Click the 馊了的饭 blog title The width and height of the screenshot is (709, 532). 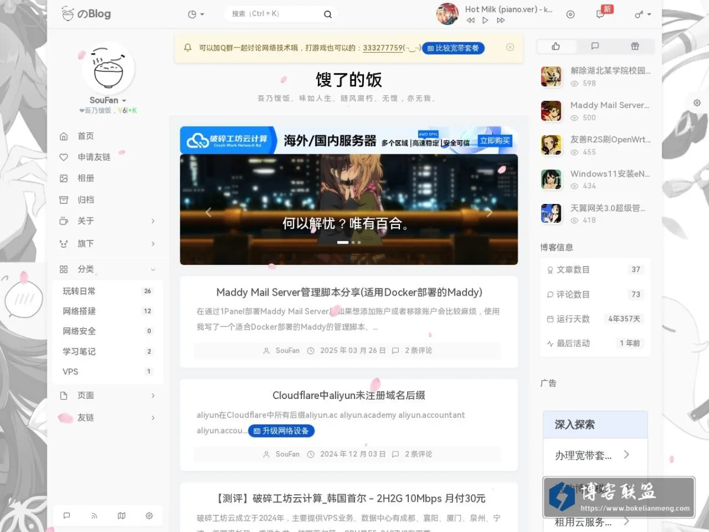(x=349, y=80)
